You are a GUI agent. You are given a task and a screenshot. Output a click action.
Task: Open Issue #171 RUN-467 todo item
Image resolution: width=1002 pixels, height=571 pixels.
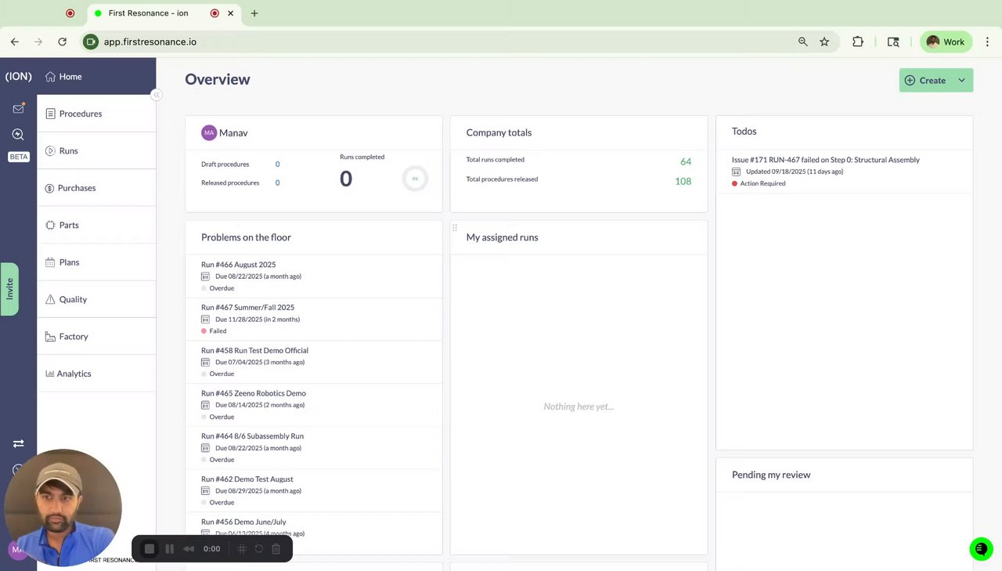coord(844,171)
